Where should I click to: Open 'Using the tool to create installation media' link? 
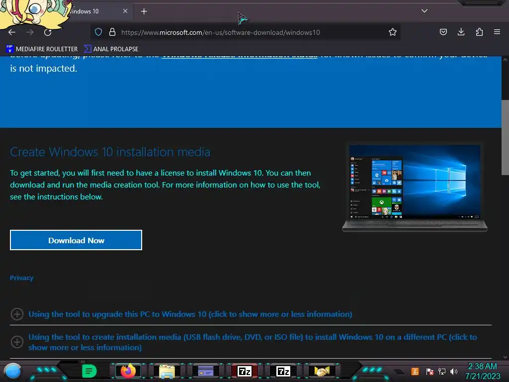pos(253,342)
